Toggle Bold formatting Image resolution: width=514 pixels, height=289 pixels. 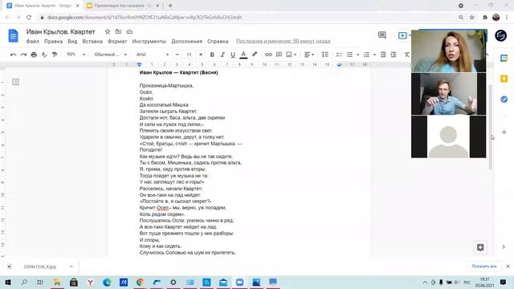click(x=212, y=55)
